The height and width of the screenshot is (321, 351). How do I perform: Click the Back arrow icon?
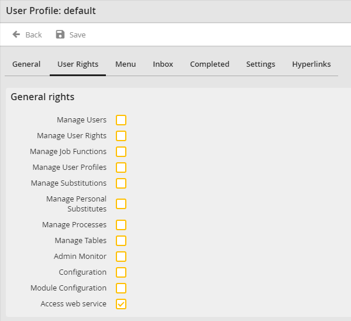pos(16,35)
